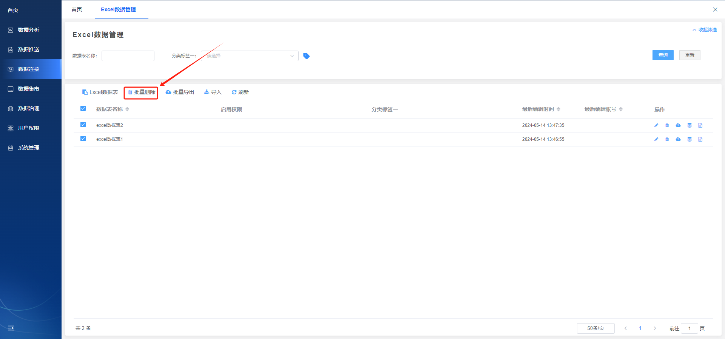725x339 pixels.
Task: Click pencil edit icon for excel数据表1
Action: tap(656, 139)
